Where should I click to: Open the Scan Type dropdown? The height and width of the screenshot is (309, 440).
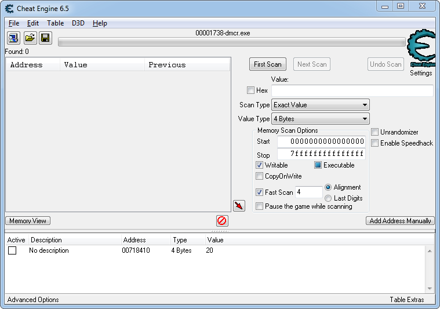[x=321, y=105]
